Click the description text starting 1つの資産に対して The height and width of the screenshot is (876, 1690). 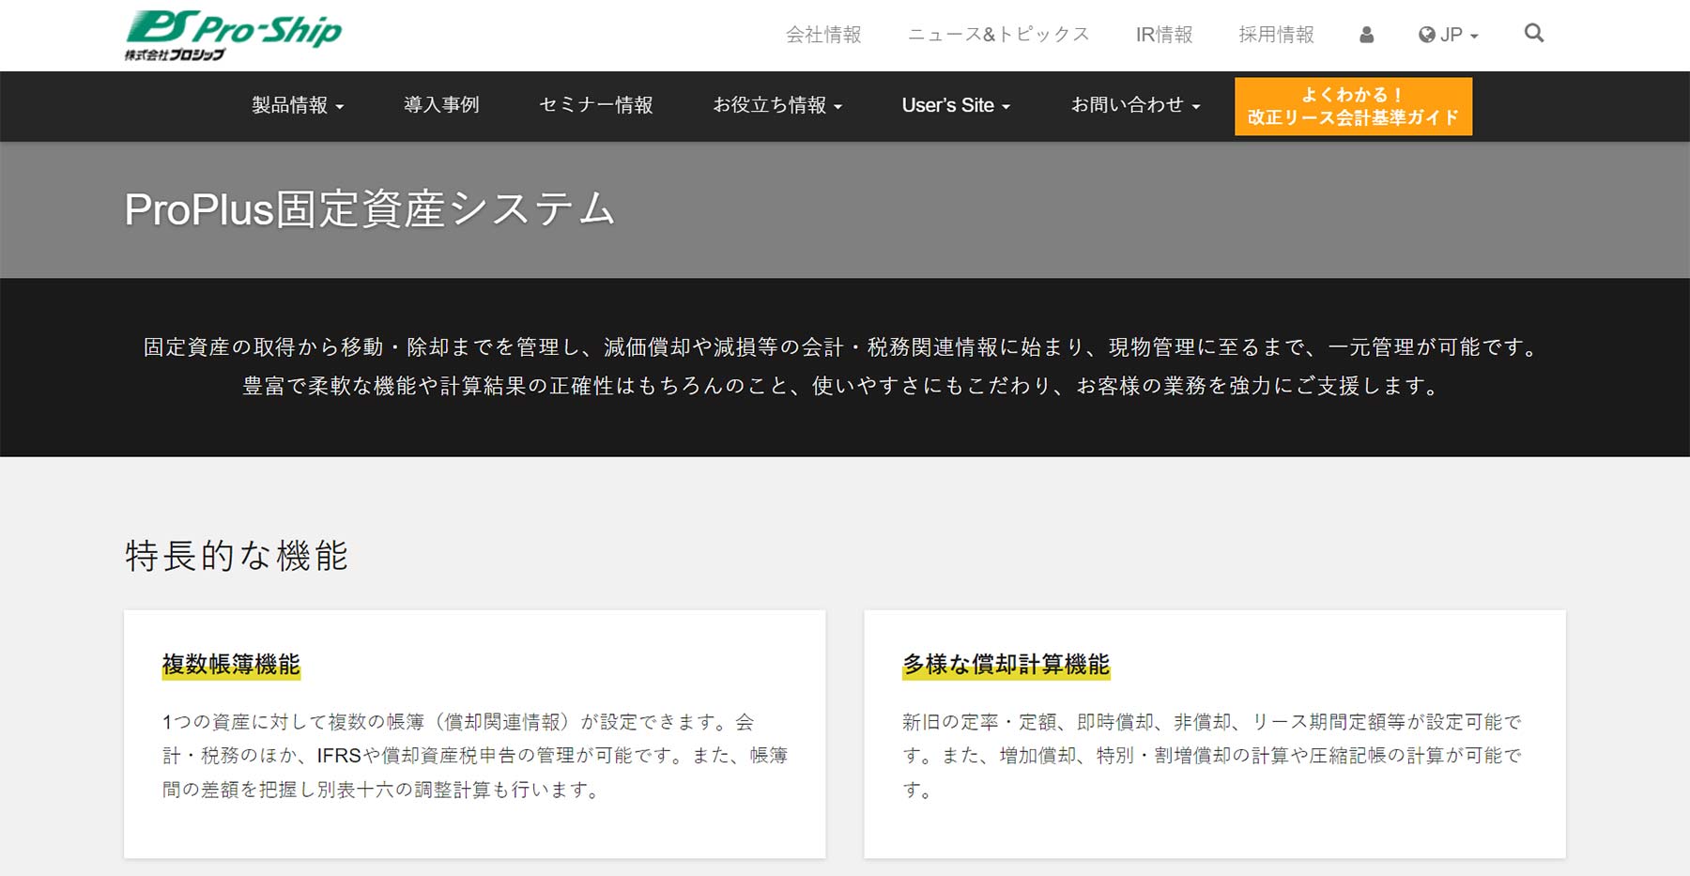[474, 756]
